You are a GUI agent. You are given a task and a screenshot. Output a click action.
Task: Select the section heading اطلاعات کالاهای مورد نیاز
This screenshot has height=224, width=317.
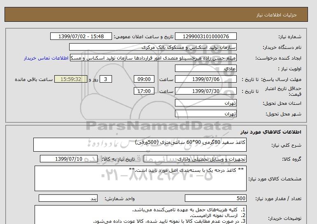[x=271, y=132]
